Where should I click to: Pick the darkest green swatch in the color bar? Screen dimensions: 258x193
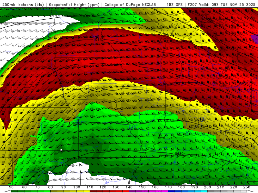15,191
